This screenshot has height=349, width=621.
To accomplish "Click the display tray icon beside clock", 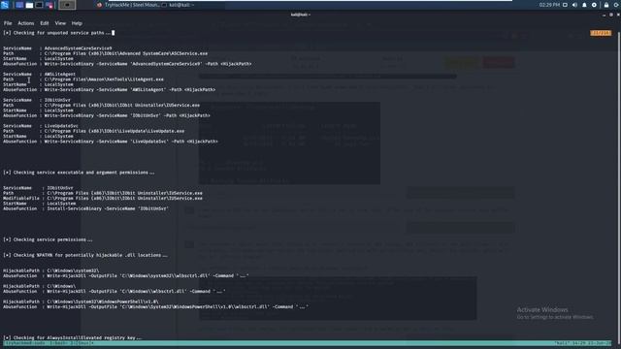I will point(565,5).
